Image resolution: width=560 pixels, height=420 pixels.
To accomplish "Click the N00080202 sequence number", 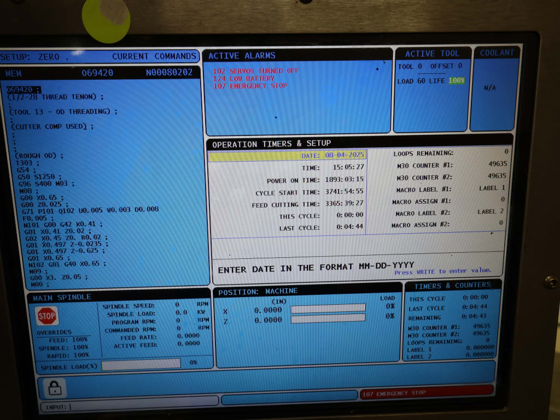I will [169, 73].
